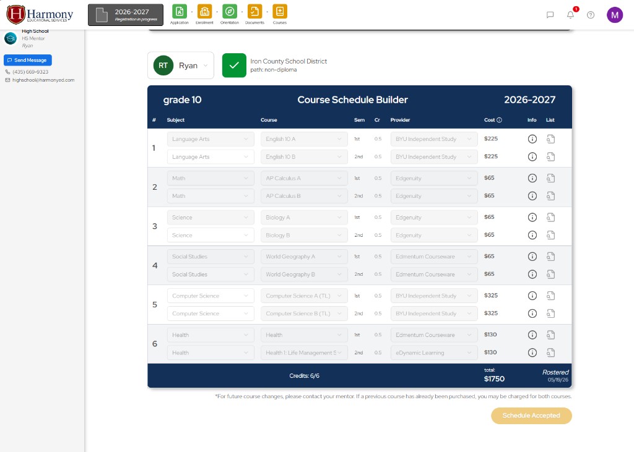
Task: Open the World Geography A course dropdown
Action: click(304, 257)
